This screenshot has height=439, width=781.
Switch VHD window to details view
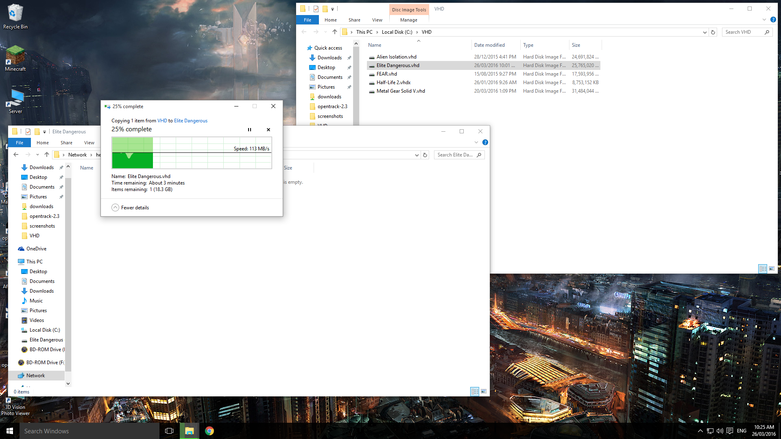coord(763,269)
